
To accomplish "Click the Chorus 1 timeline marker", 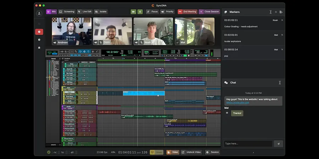I will point(167,60).
